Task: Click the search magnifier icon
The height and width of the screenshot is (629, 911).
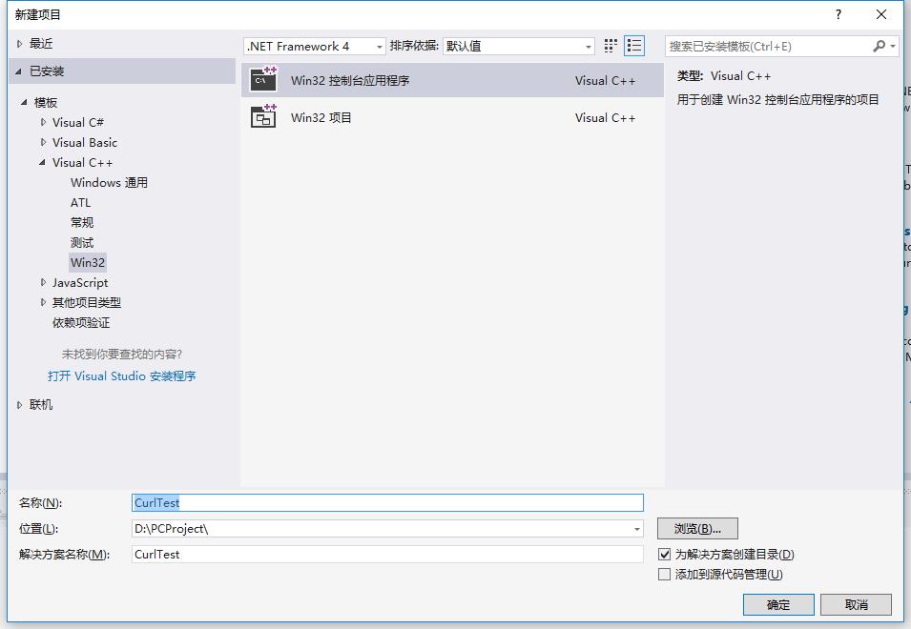Action: click(x=880, y=46)
